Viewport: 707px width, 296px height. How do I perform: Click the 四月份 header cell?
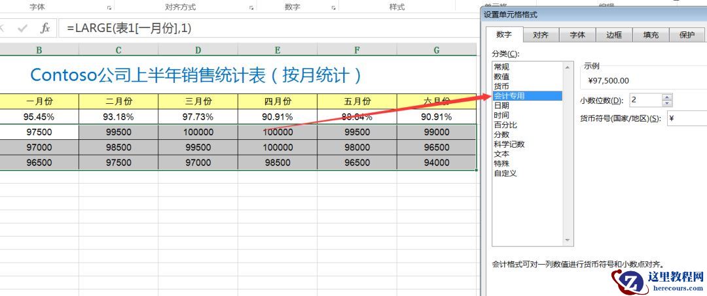point(278,101)
